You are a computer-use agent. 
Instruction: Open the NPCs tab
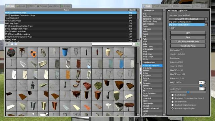[31, 6]
